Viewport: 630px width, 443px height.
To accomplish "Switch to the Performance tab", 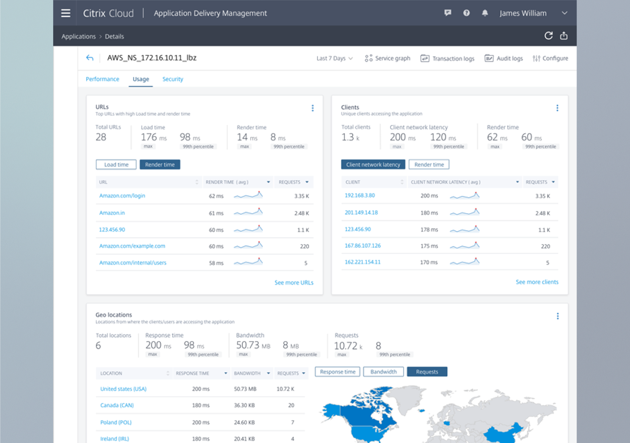I will coord(102,79).
